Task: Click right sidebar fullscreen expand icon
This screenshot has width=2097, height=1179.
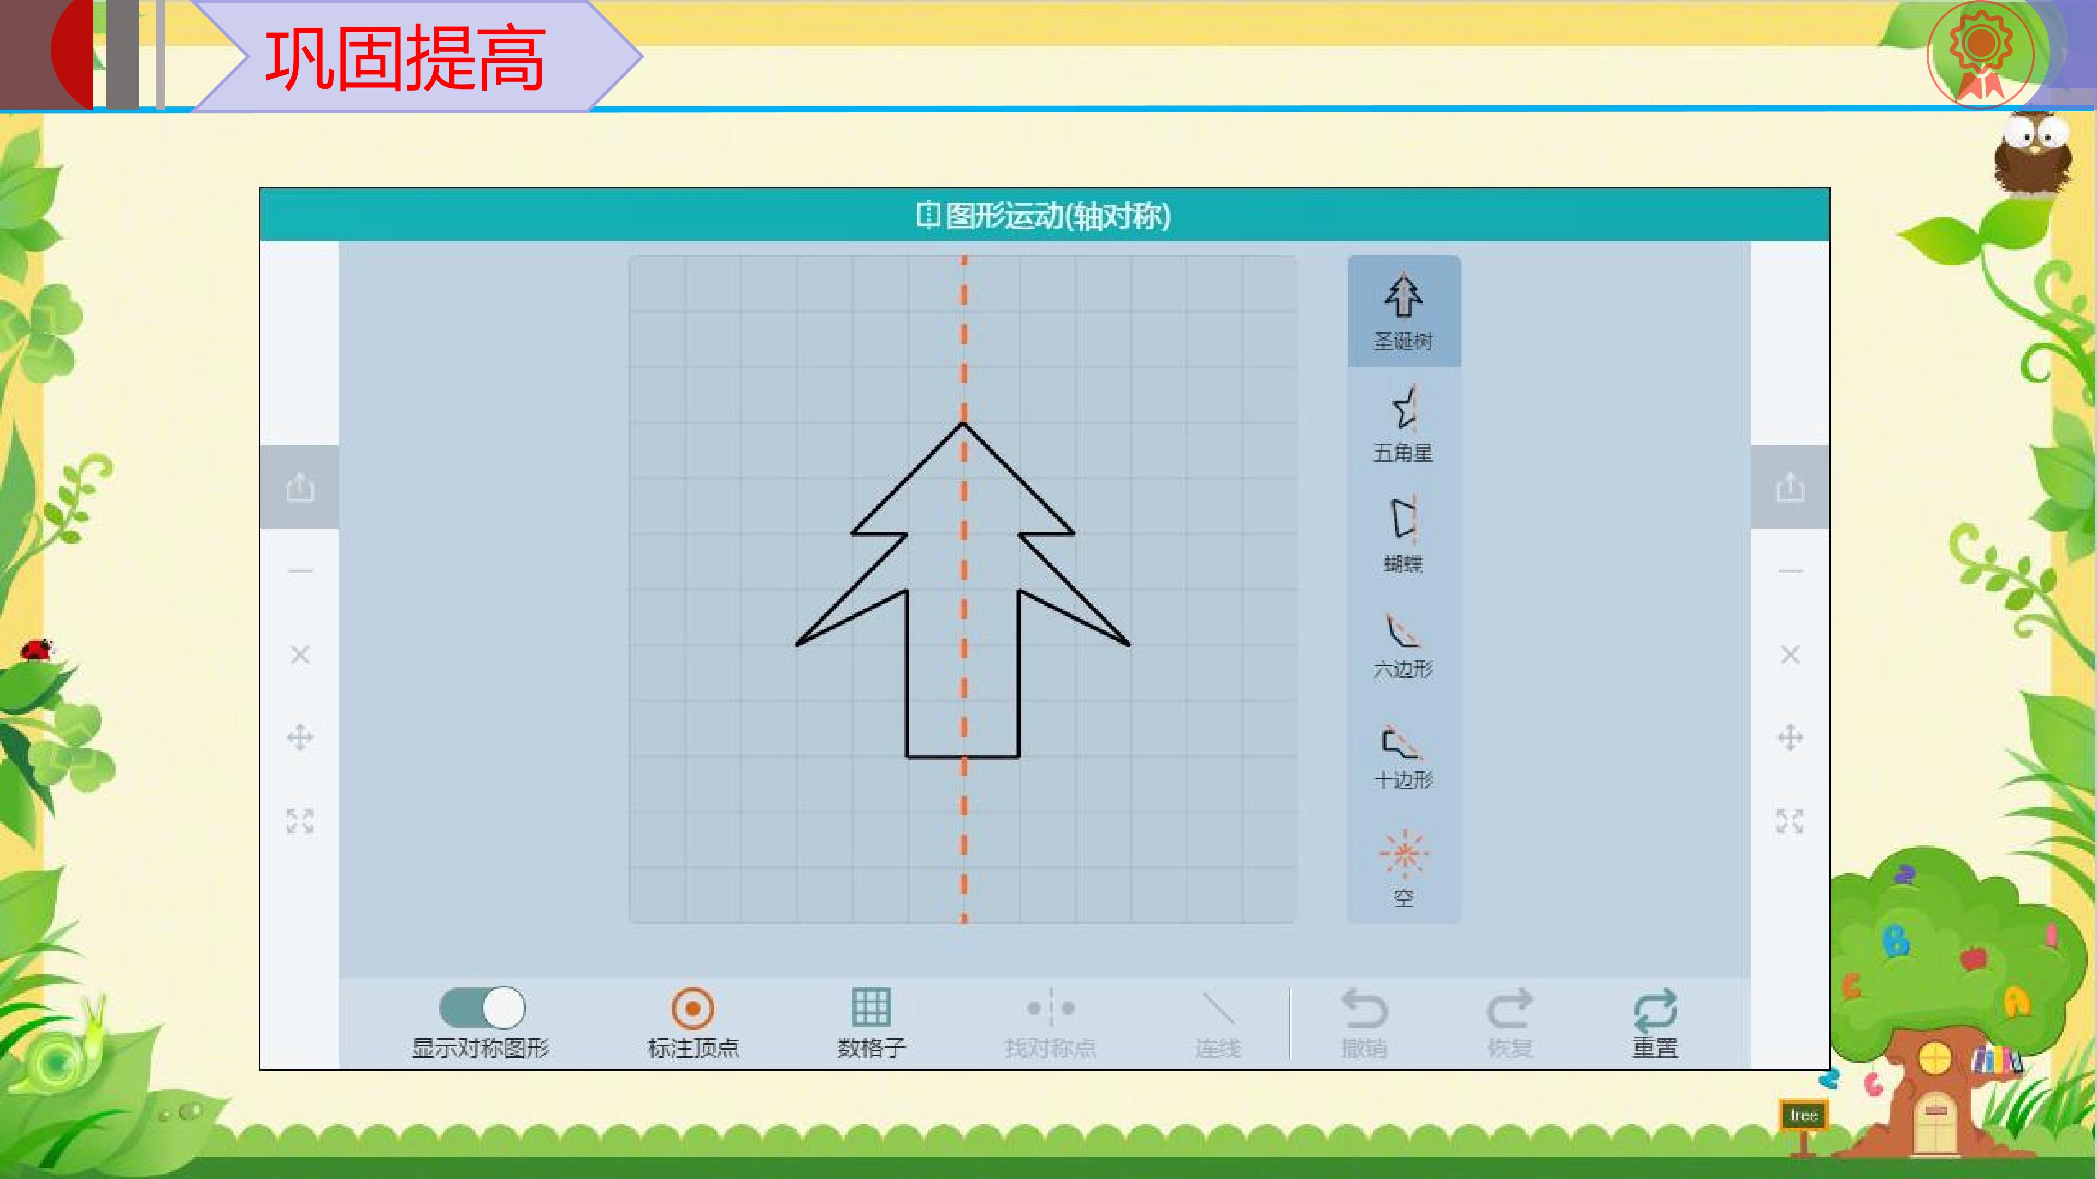Action: (x=1790, y=821)
